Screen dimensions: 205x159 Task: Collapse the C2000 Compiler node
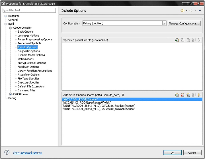tap(11, 28)
